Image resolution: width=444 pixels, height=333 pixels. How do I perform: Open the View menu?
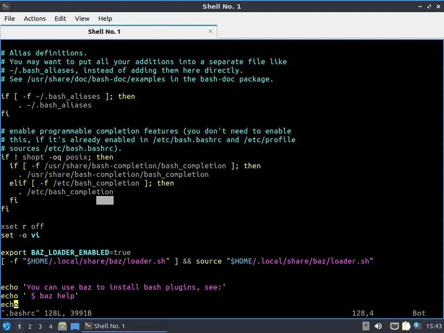(x=82, y=19)
